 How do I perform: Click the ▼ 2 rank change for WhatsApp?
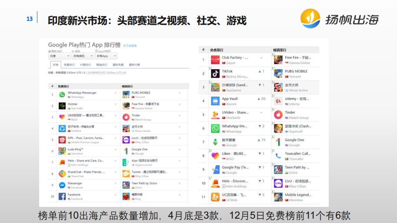(x=261, y=126)
